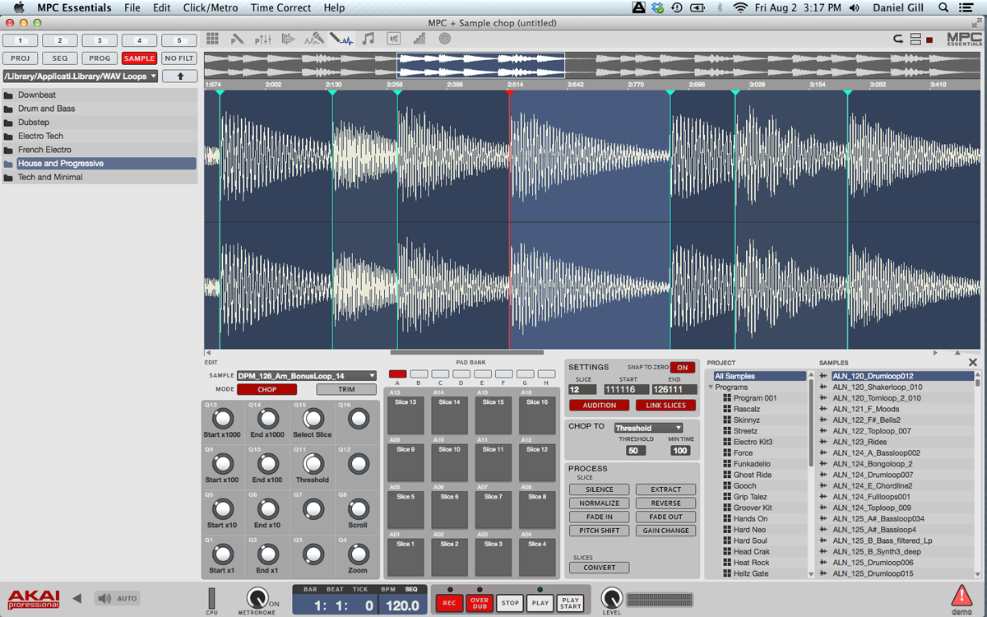Click the waveform icon beside ALN_120_Drumloop012

pos(823,376)
